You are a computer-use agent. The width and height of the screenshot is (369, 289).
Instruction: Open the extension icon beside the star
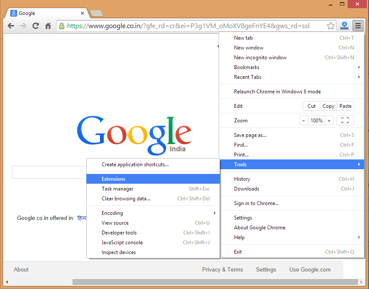point(344,26)
